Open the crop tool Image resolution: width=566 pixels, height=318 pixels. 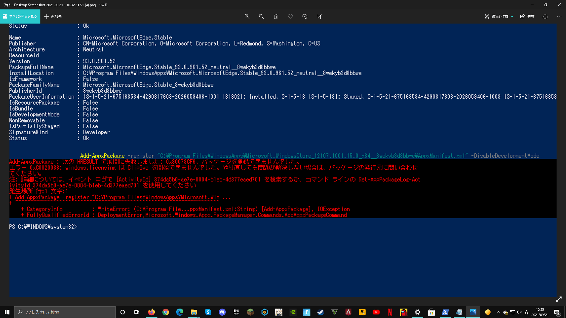pos(319,16)
